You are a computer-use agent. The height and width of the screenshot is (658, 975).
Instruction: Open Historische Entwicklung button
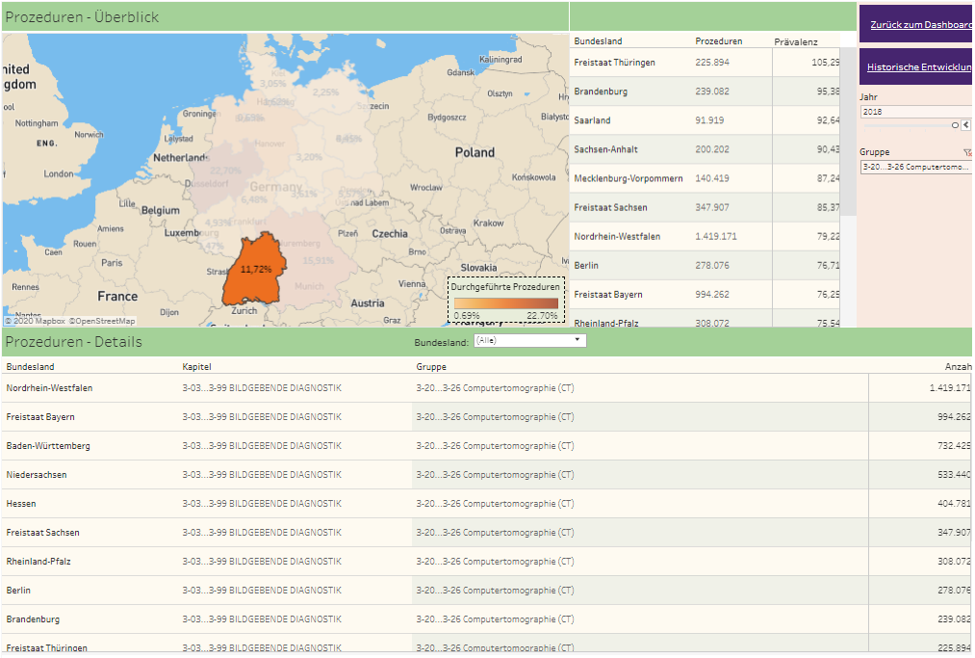[x=918, y=67]
